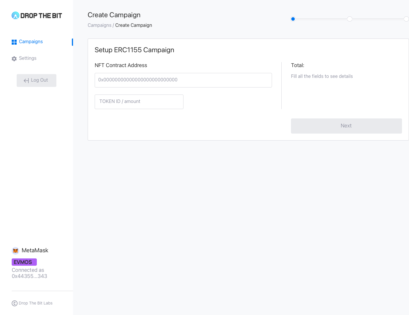Click the Log Out arrow icon
This screenshot has height=315, width=409.
pos(26,80)
